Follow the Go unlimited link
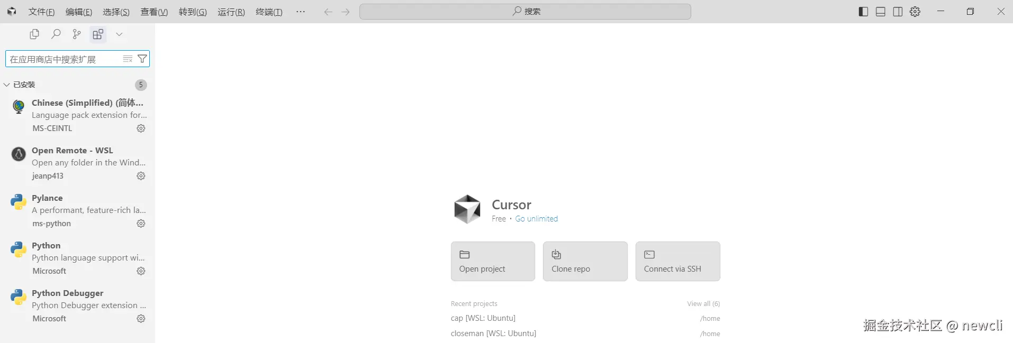Viewport: 1013px width, 343px height. [537, 219]
